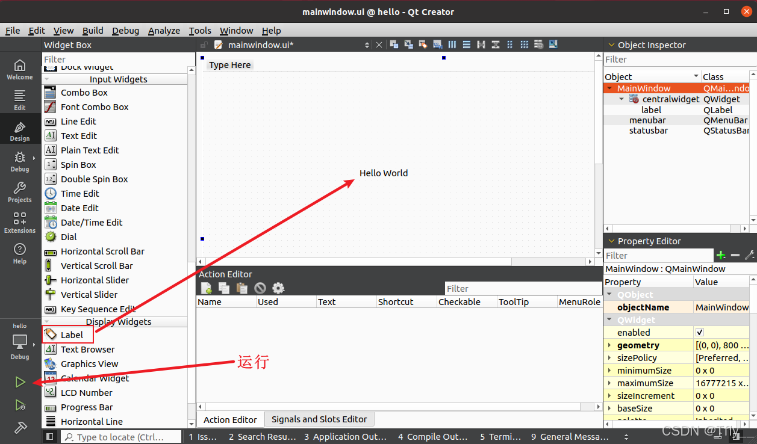
Task: Open the Projects mode
Action: click(x=20, y=193)
